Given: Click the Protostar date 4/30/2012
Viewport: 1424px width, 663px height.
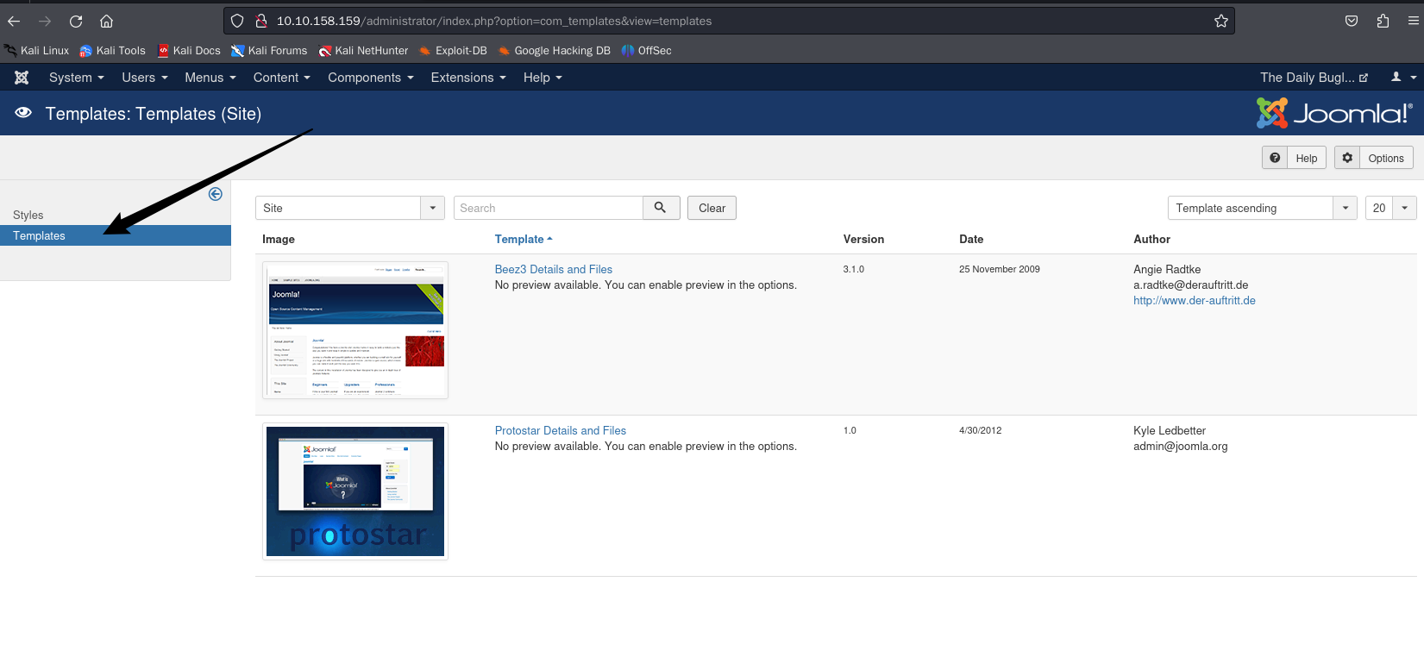Looking at the screenshot, I should 981,430.
